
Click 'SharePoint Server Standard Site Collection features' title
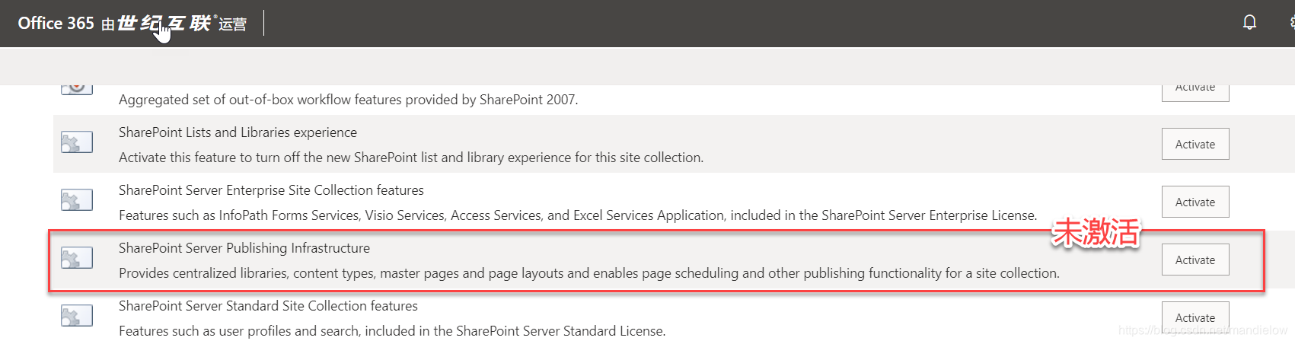point(268,306)
